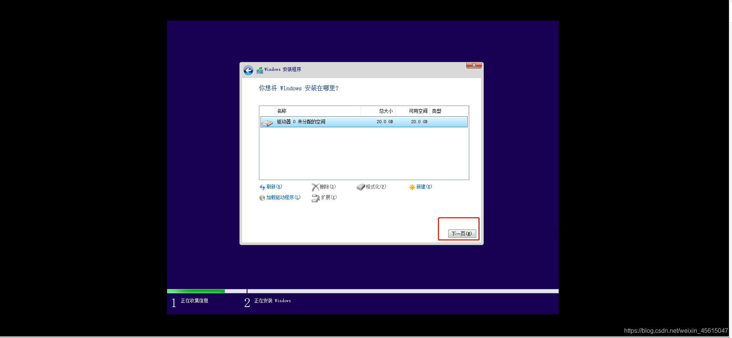Image resolution: width=732 pixels, height=338 pixels.
Task: Click step 1 正在收集信息 label
Action: point(195,301)
